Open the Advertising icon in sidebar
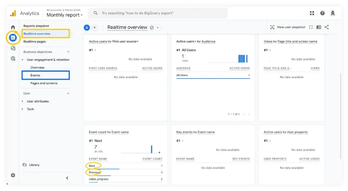Viewport: 348px width, 191px height. tap(13, 58)
